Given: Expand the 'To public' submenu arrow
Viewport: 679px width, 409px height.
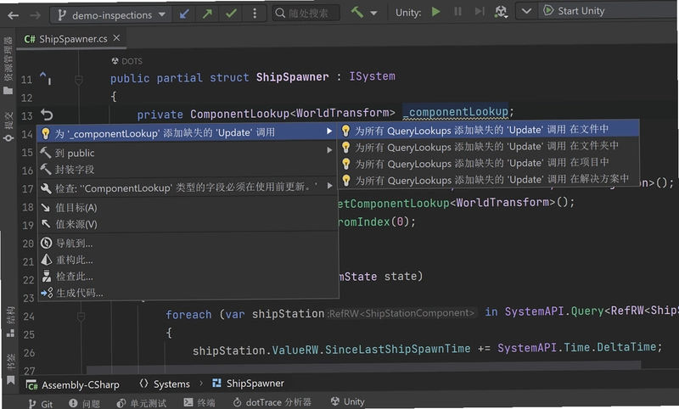Looking at the screenshot, I should (x=329, y=150).
